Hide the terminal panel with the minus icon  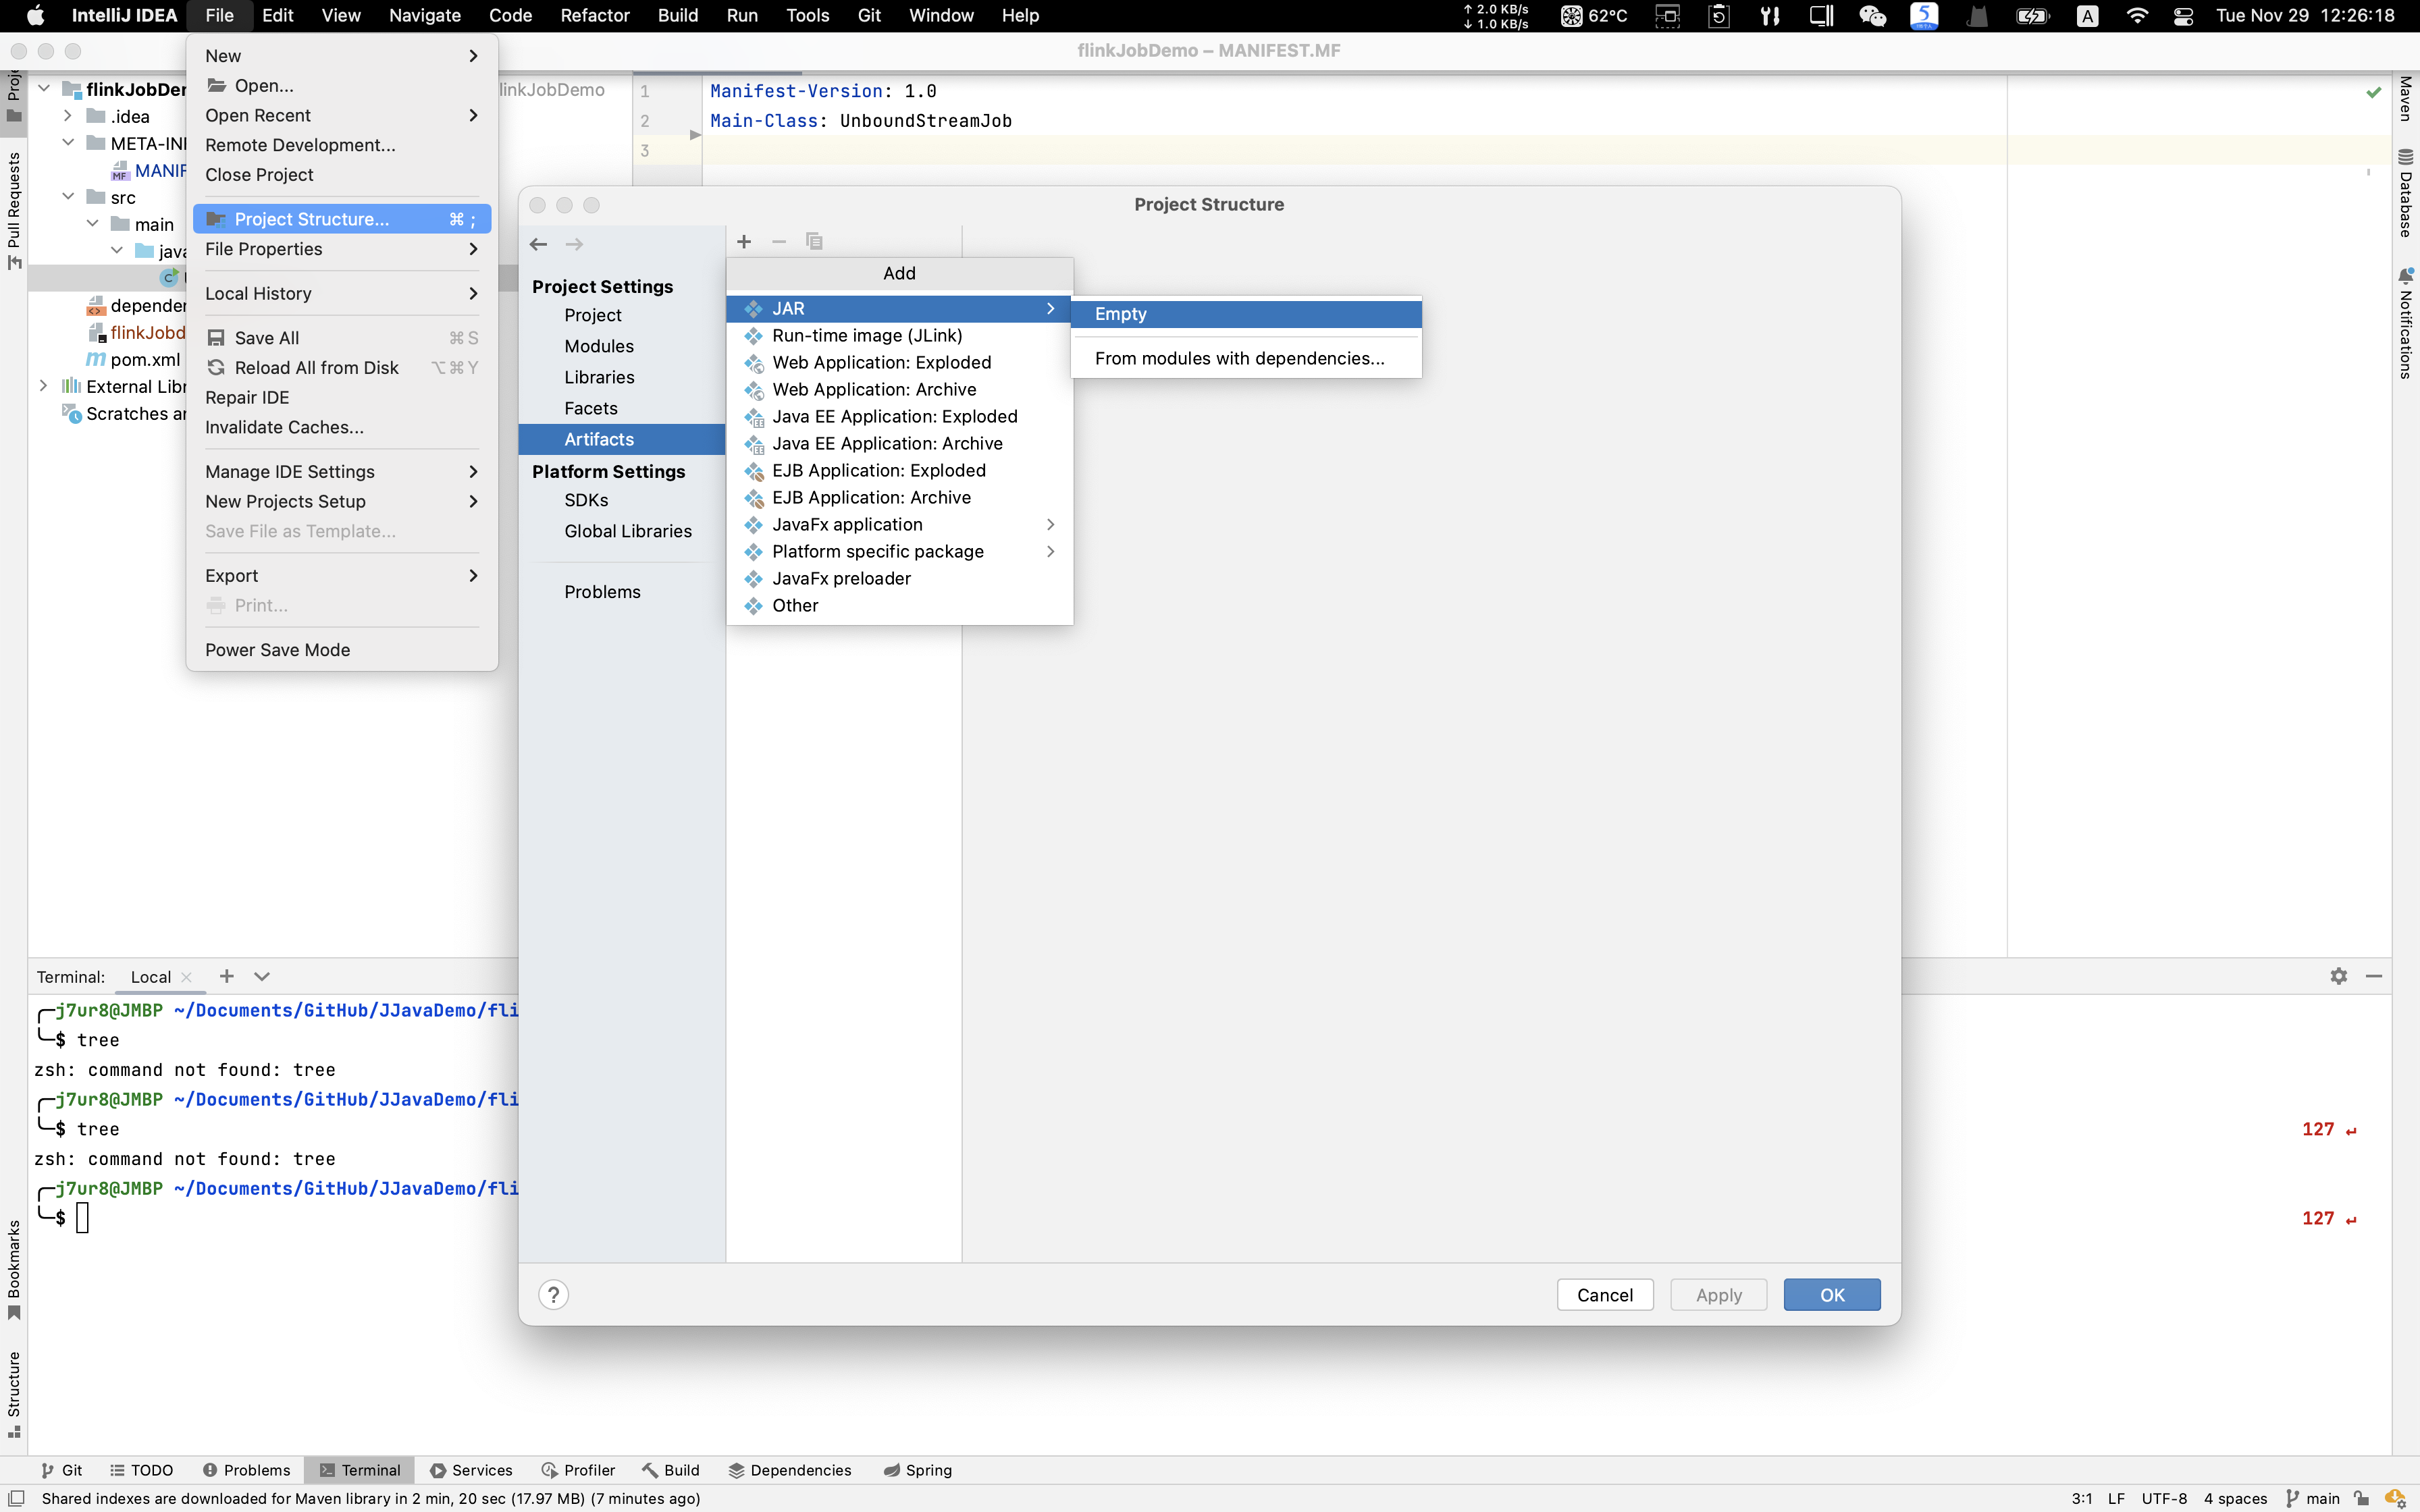tap(2373, 976)
